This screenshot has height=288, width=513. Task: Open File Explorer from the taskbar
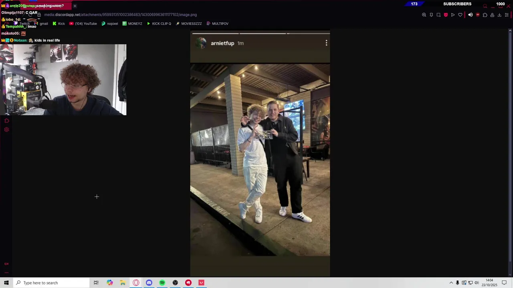123,283
